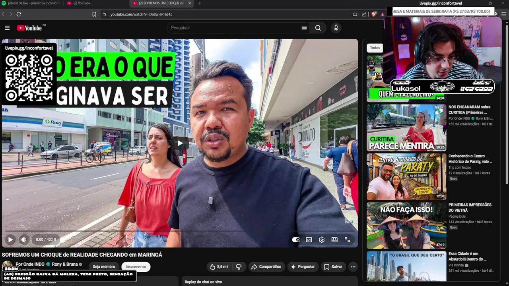Screen dimensions: 509x286
Task: Click the search magnifier button
Action: pyautogui.click(x=318, y=28)
